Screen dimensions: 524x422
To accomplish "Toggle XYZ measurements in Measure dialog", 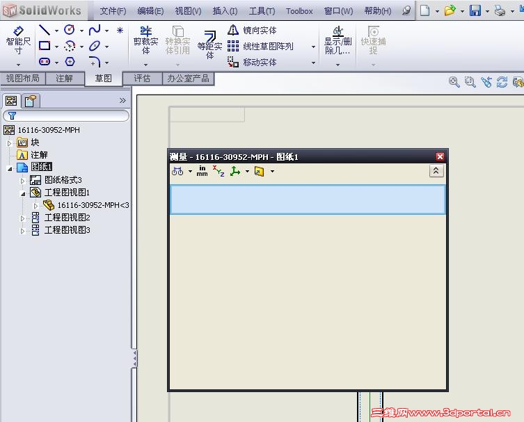I will pos(219,171).
